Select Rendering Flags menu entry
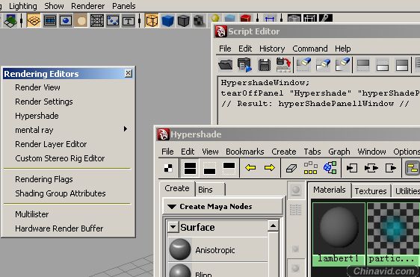420x277 pixels. 69,179
